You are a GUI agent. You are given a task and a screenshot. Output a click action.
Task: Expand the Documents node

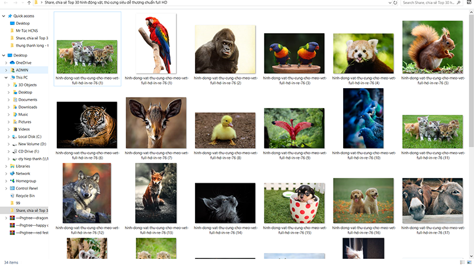[x=8, y=100]
